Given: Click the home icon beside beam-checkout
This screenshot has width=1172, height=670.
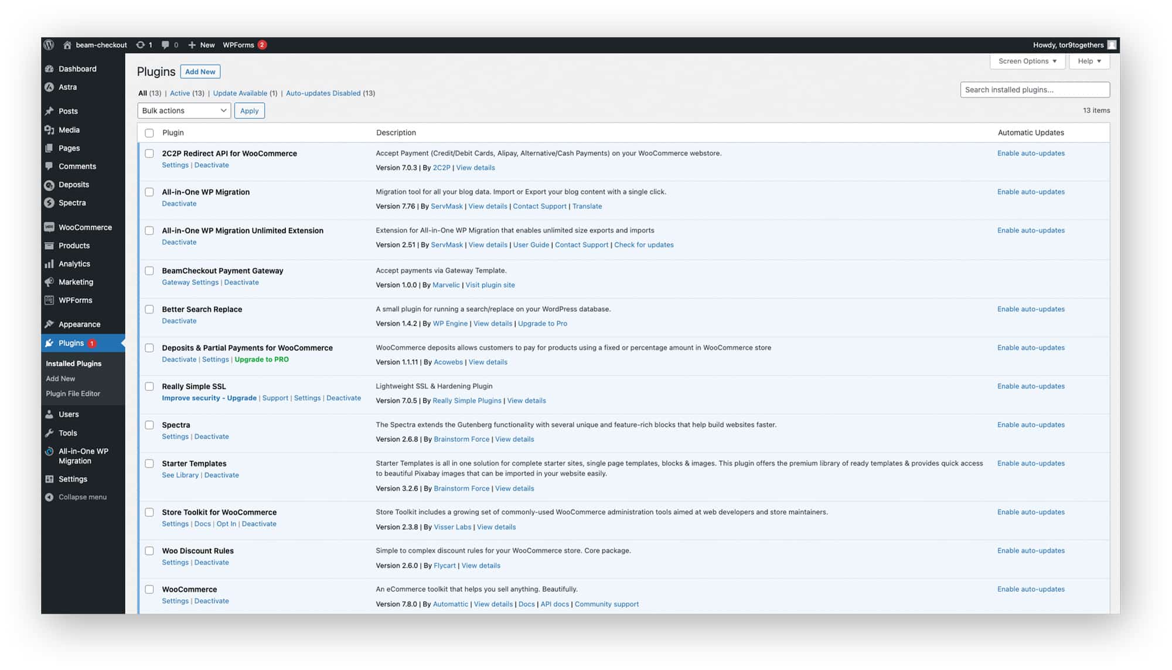Looking at the screenshot, I should (x=67, y=45).
